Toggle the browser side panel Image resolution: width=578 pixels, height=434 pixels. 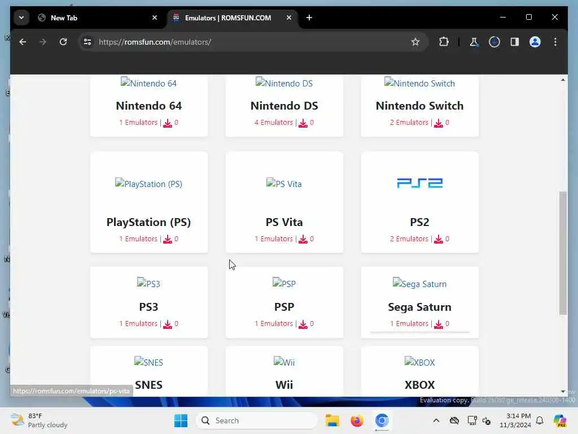click(x=515, y=42)
